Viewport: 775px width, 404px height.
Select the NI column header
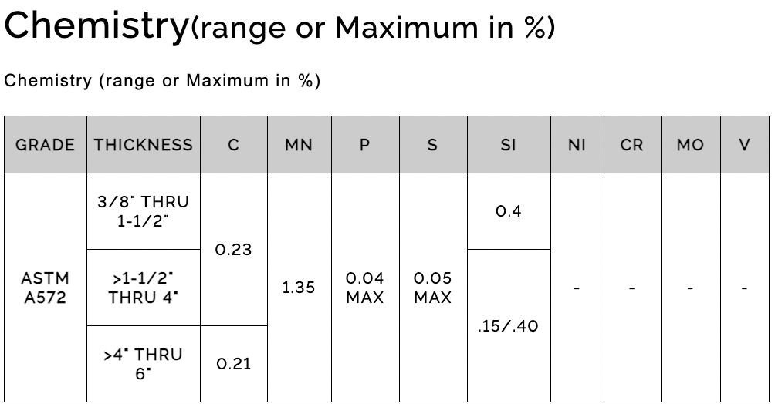pos(577,145)
